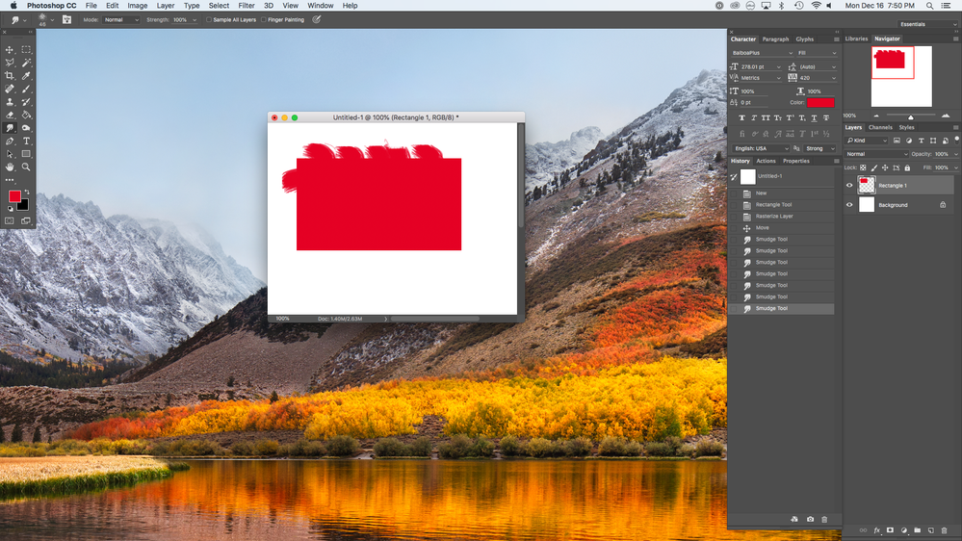This screenshot has height=541, width=962.
Task: Open the smudge Mode dropdown
Action: coord(121,19)
